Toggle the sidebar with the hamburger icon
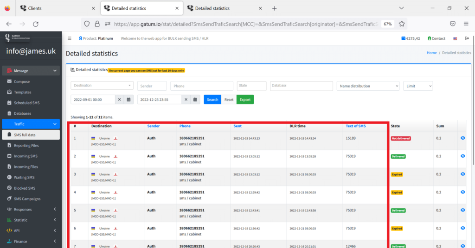This screenshot has height=248, width=475. pyautogui.click(x=70, y=38)
